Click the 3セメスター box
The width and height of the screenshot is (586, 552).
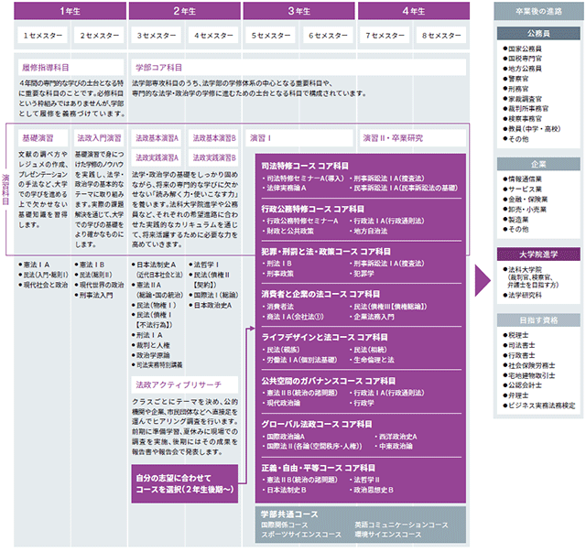pos(157,36)
